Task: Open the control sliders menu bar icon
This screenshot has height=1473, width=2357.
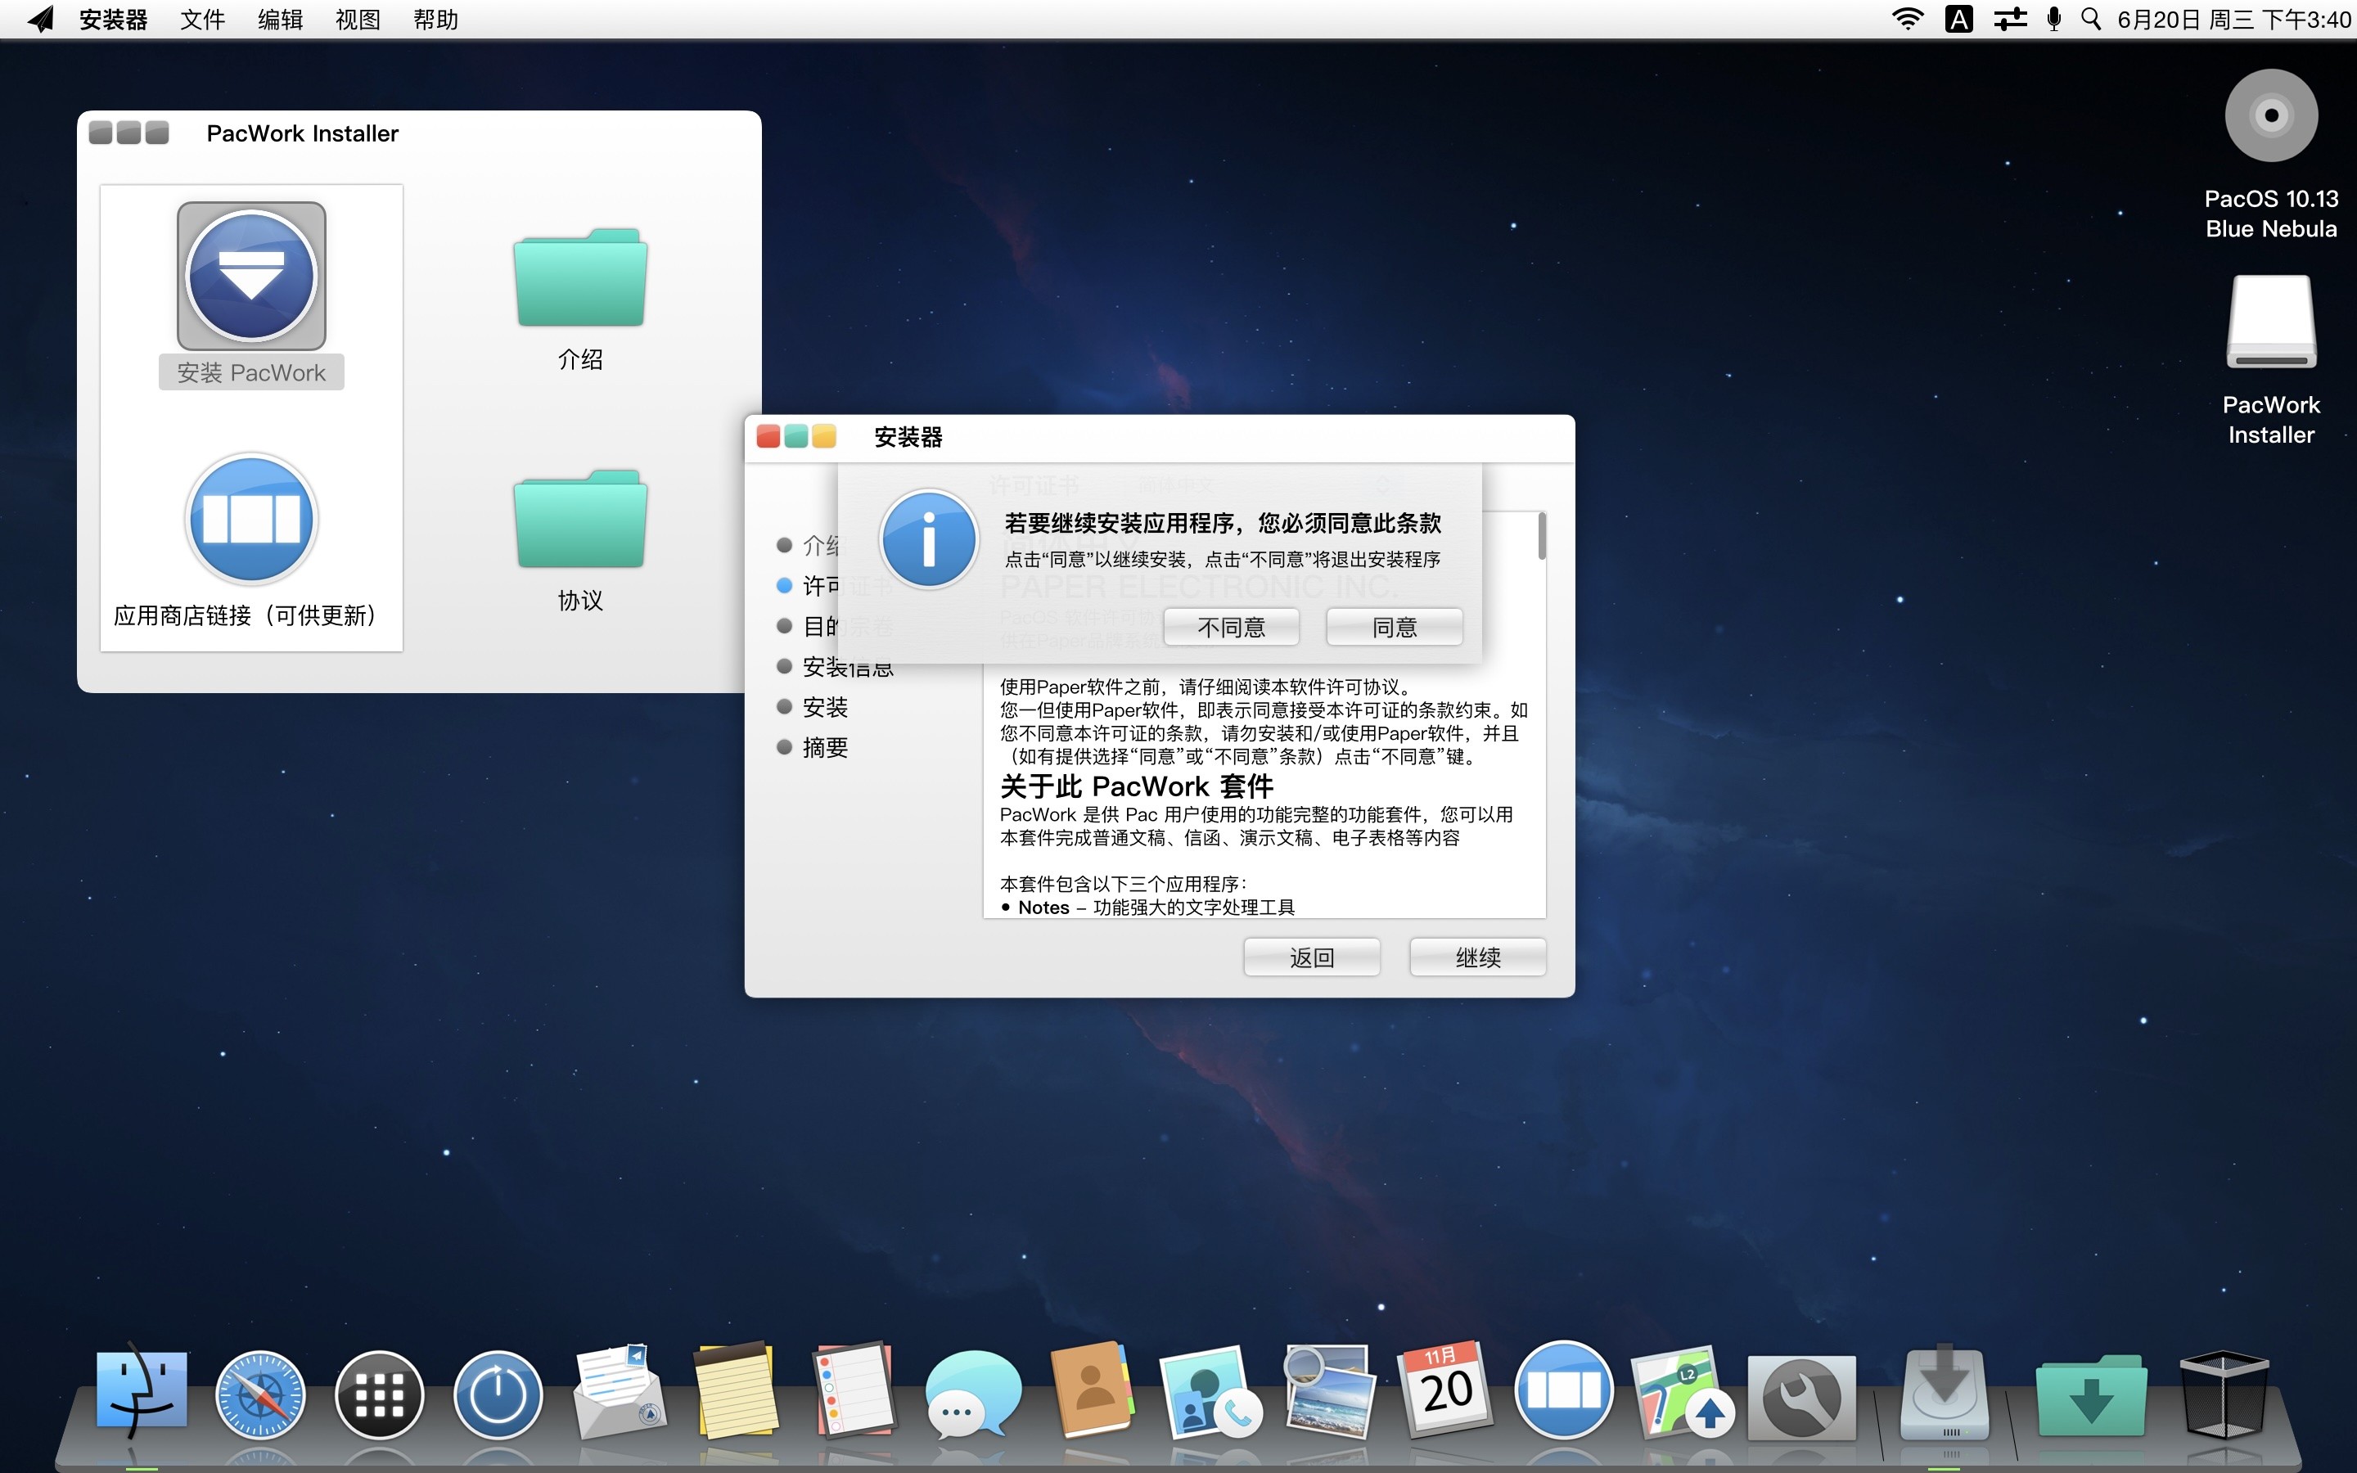Action: pyautogui.click(x=2009, y=20)
